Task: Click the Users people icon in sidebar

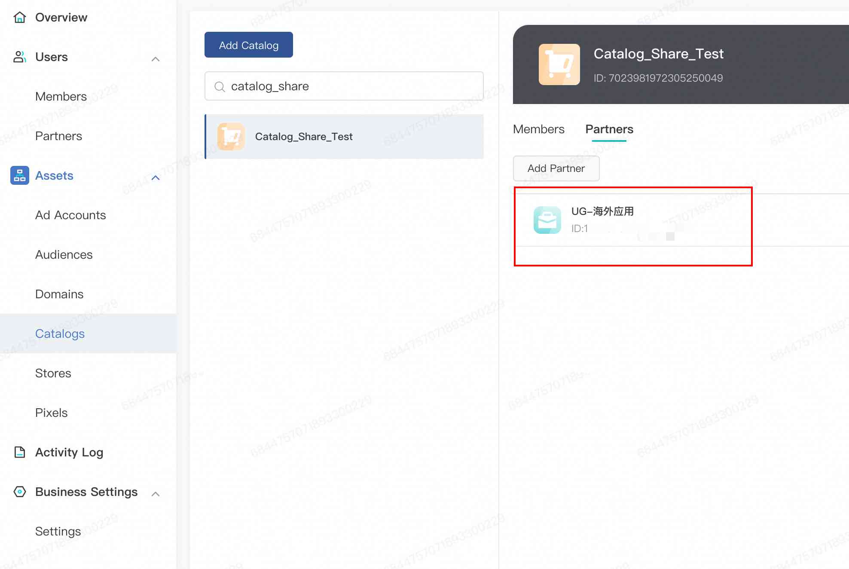Action: [x=19, y=57]
